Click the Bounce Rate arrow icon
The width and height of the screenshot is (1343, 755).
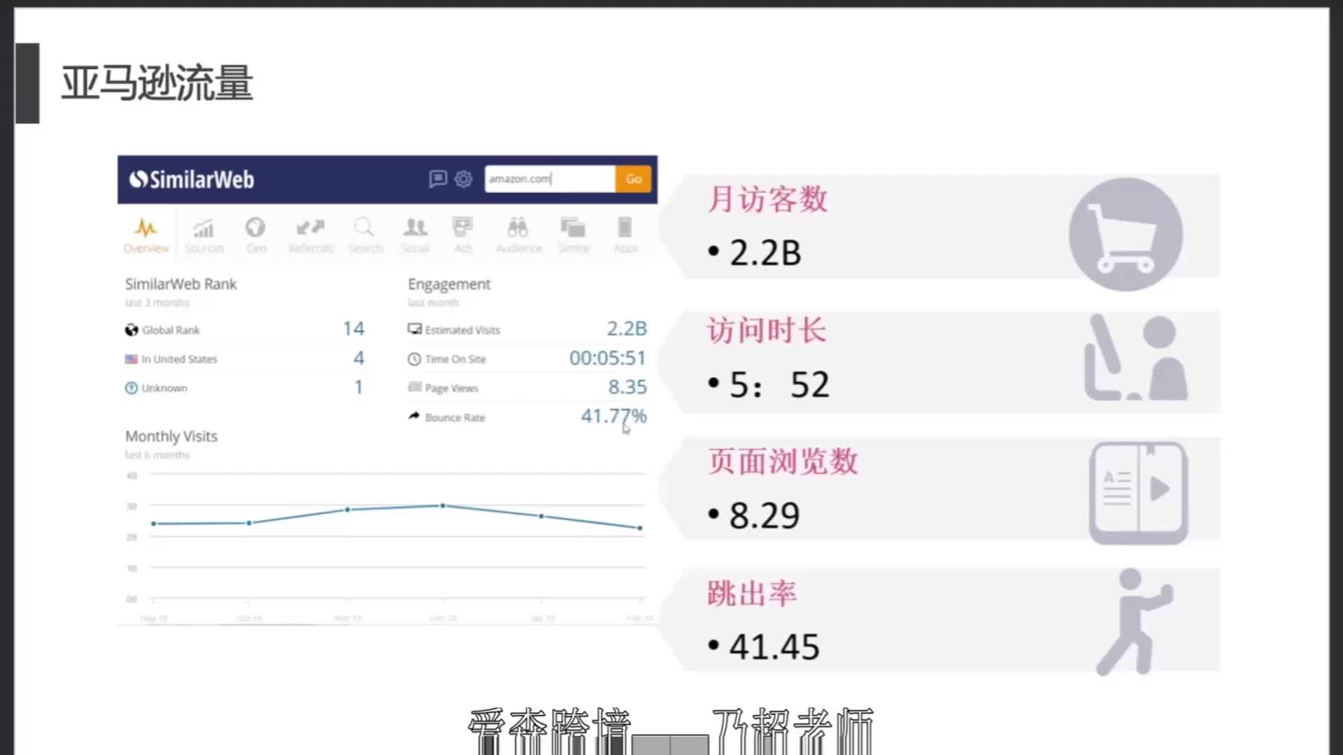pyautogui.click(x=414, y=416)
